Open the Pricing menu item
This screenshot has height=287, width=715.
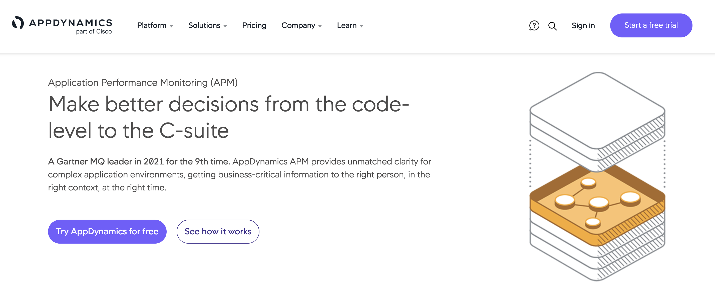coord(254,25)
